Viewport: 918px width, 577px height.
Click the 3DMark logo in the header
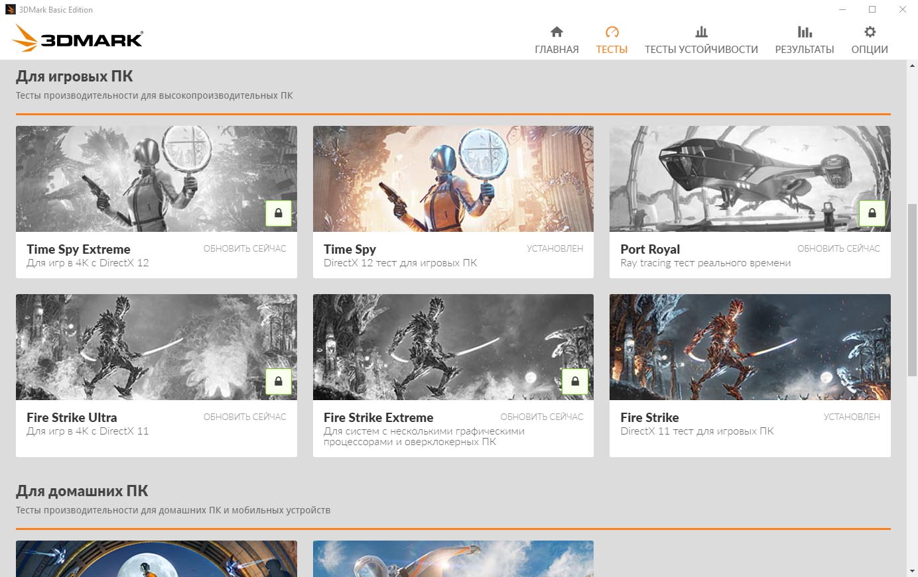pos(78,38)
